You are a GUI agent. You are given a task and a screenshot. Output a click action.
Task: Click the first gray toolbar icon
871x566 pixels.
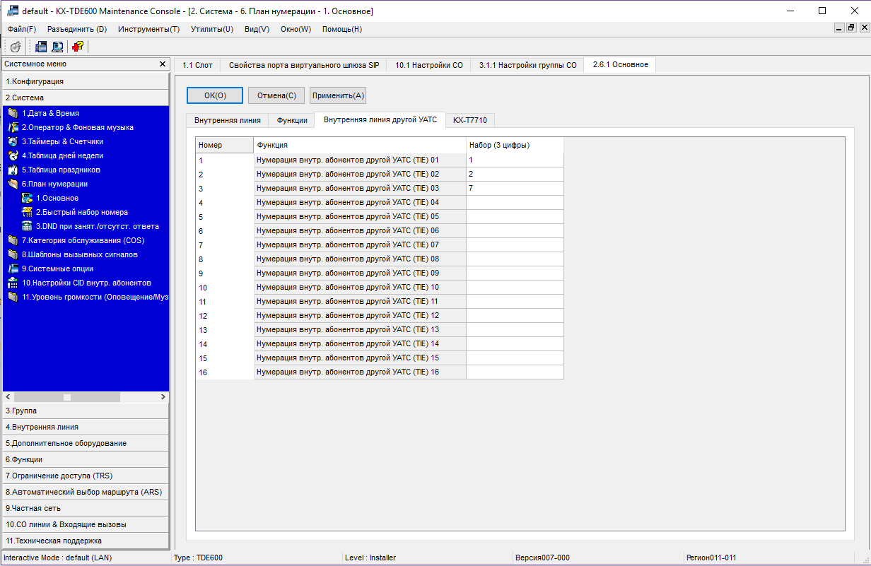pyautogui.click(x=16, y=47)
